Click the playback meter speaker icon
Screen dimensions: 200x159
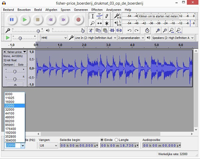click(x=116, y=23)
